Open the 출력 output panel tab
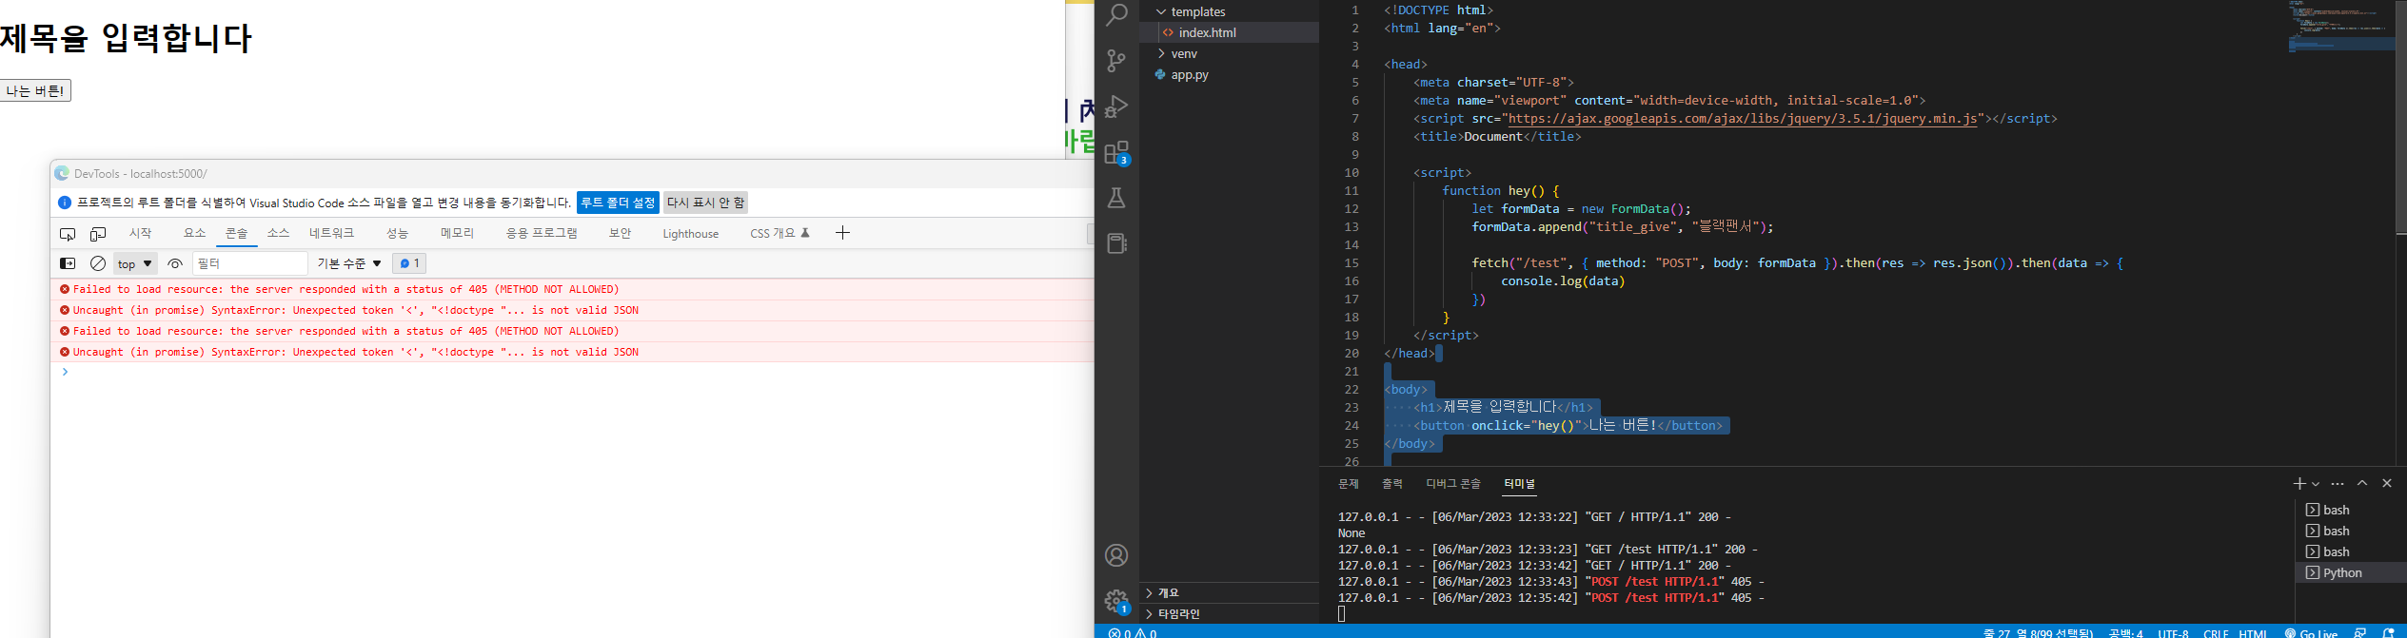Image resolution: width=2407 pixels, height=638 pixels. tap(1392, 484)
